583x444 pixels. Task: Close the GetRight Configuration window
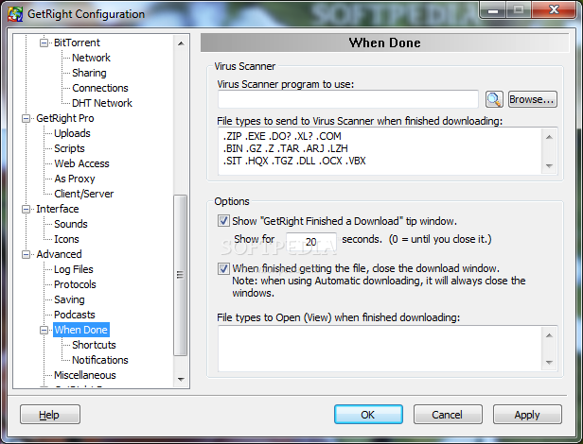point(554,9)
